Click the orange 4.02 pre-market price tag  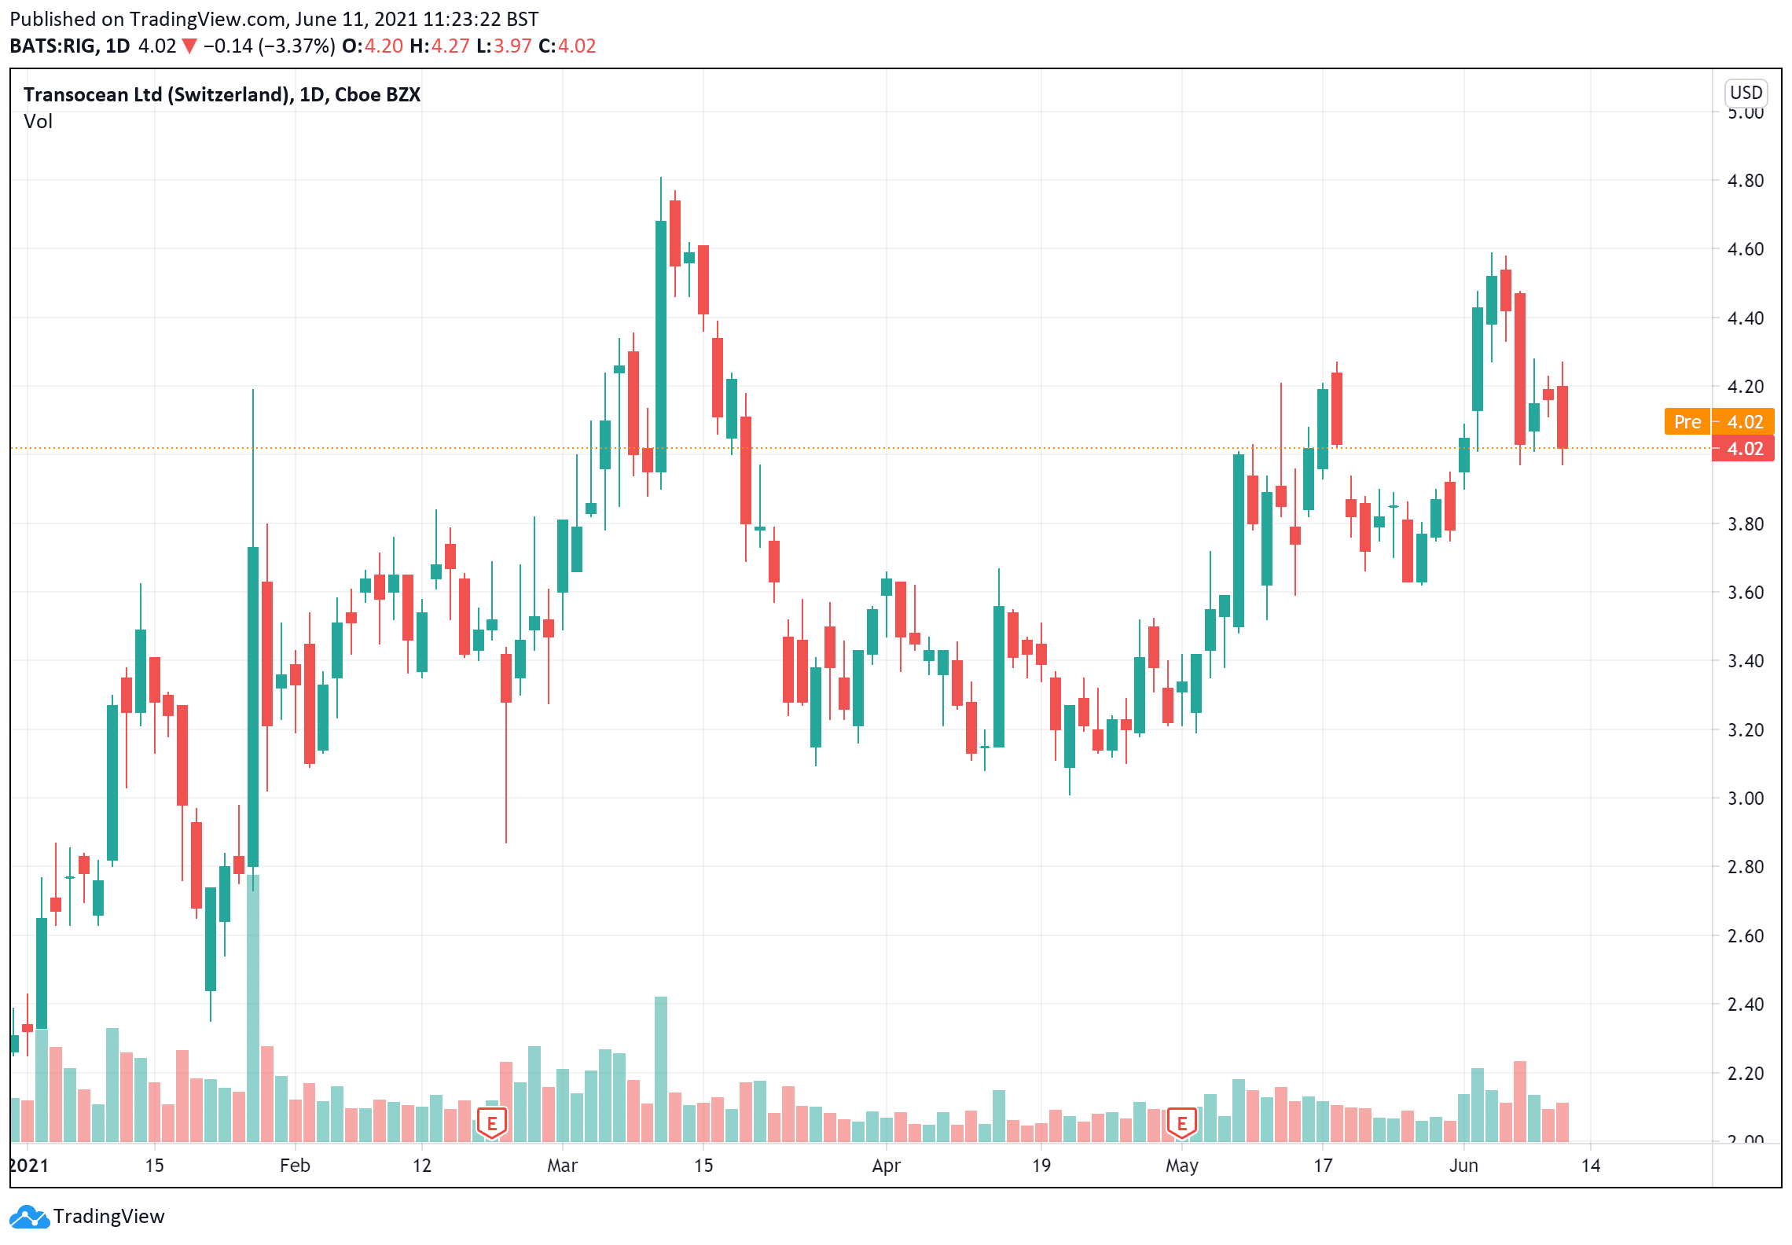(x=1743, y=422)
